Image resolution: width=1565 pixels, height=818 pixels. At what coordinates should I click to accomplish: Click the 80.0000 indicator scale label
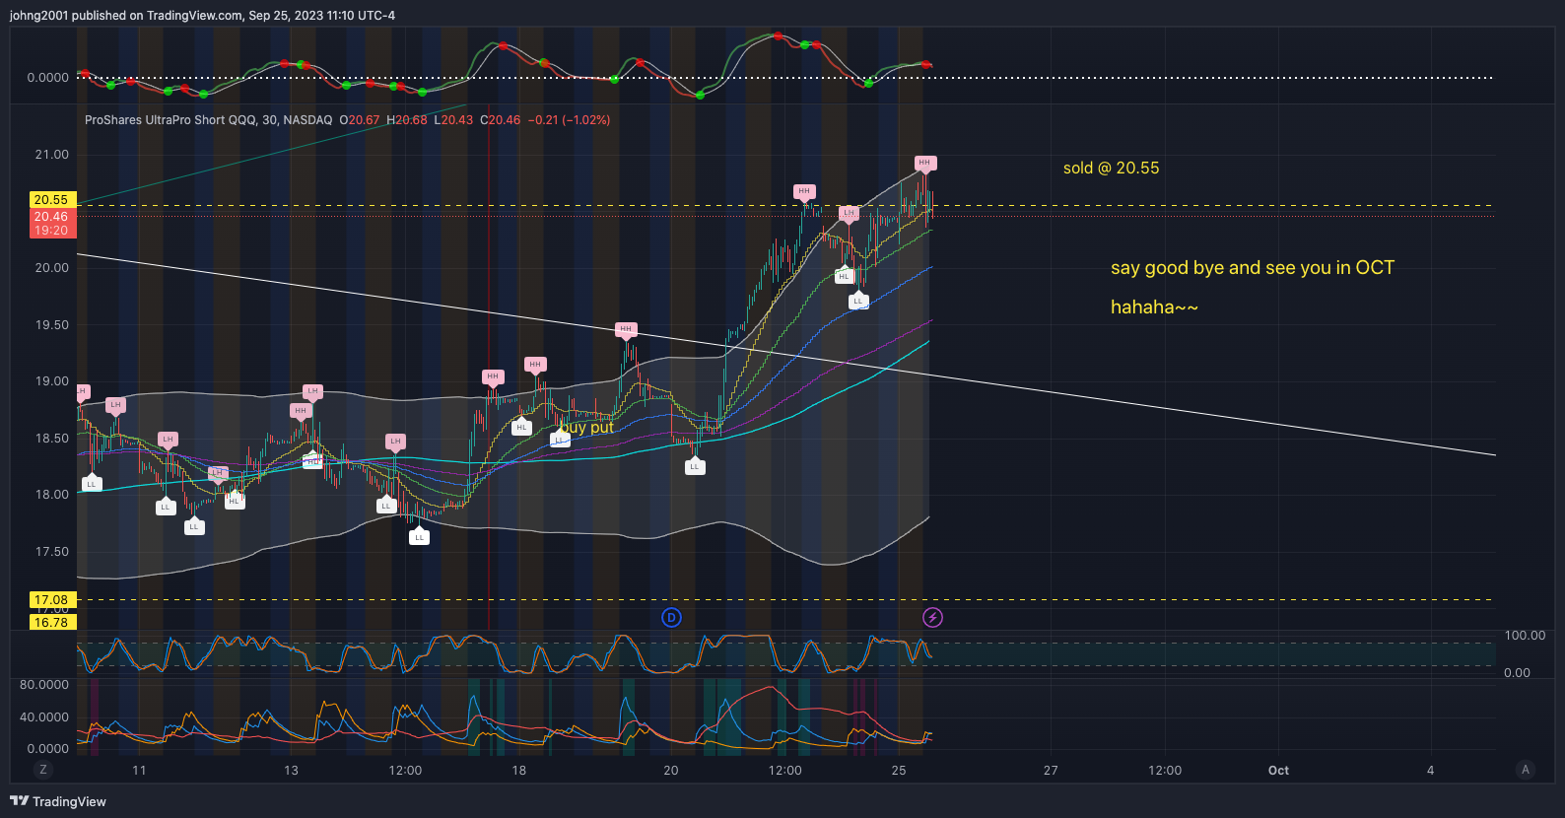[44, 685]
